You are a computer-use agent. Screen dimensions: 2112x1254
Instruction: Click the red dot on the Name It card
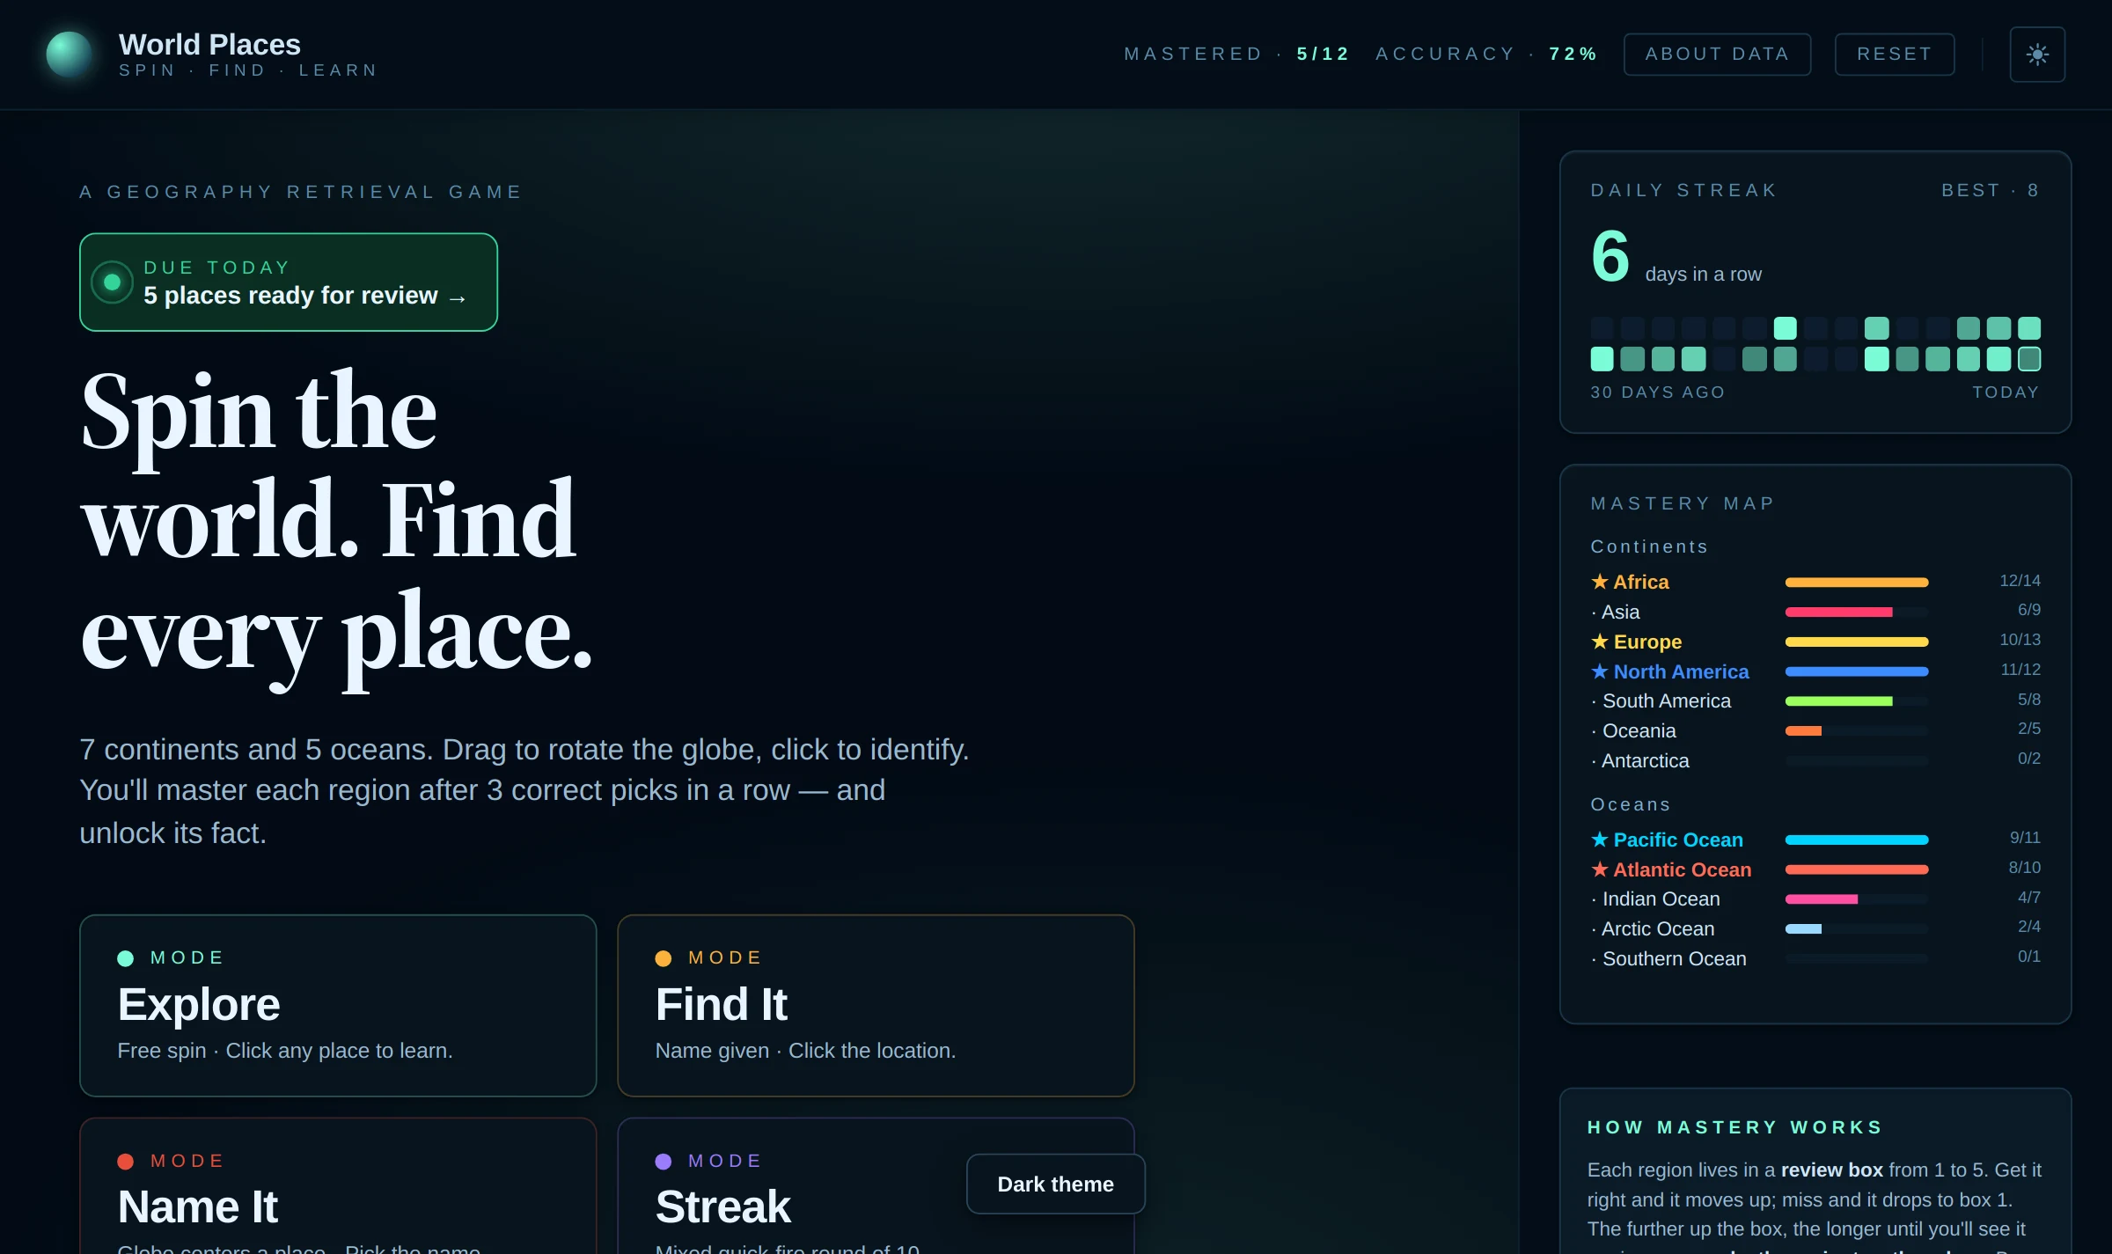[x=126, y=1162]
